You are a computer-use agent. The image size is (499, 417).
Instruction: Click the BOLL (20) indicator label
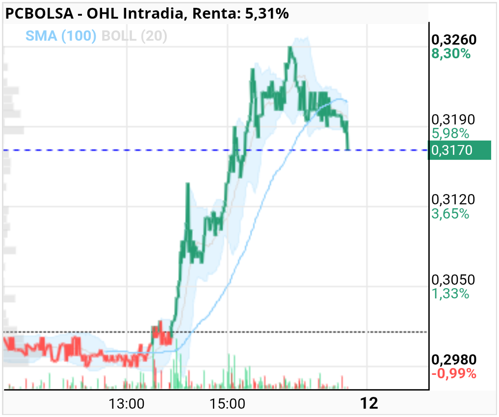(x=134, y=36)
